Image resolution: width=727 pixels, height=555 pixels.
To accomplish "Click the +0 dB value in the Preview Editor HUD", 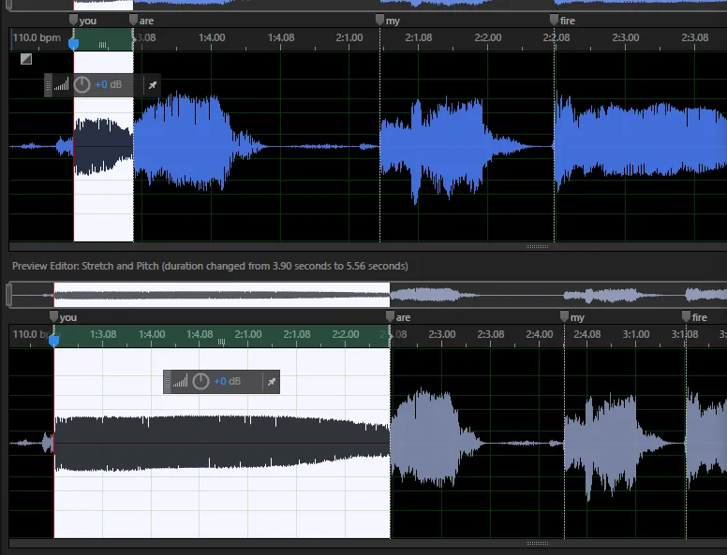I will point(227,382).
